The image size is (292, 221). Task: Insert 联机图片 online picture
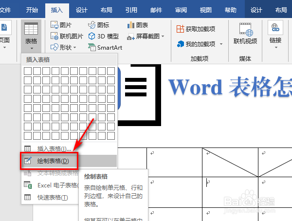tap(67, 36)
